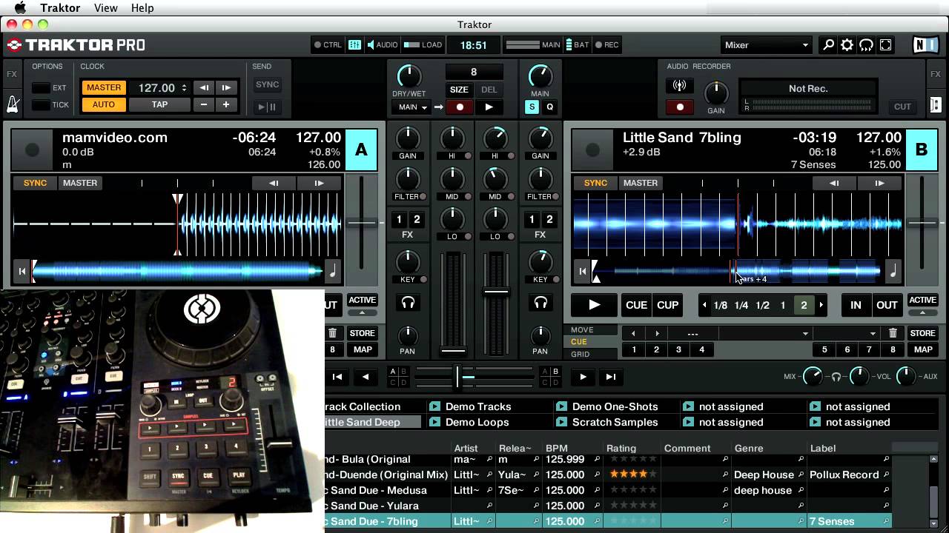Click deck B cover art placeholder
This screenshot has height=533, width=949.
[x=592, y=150]
